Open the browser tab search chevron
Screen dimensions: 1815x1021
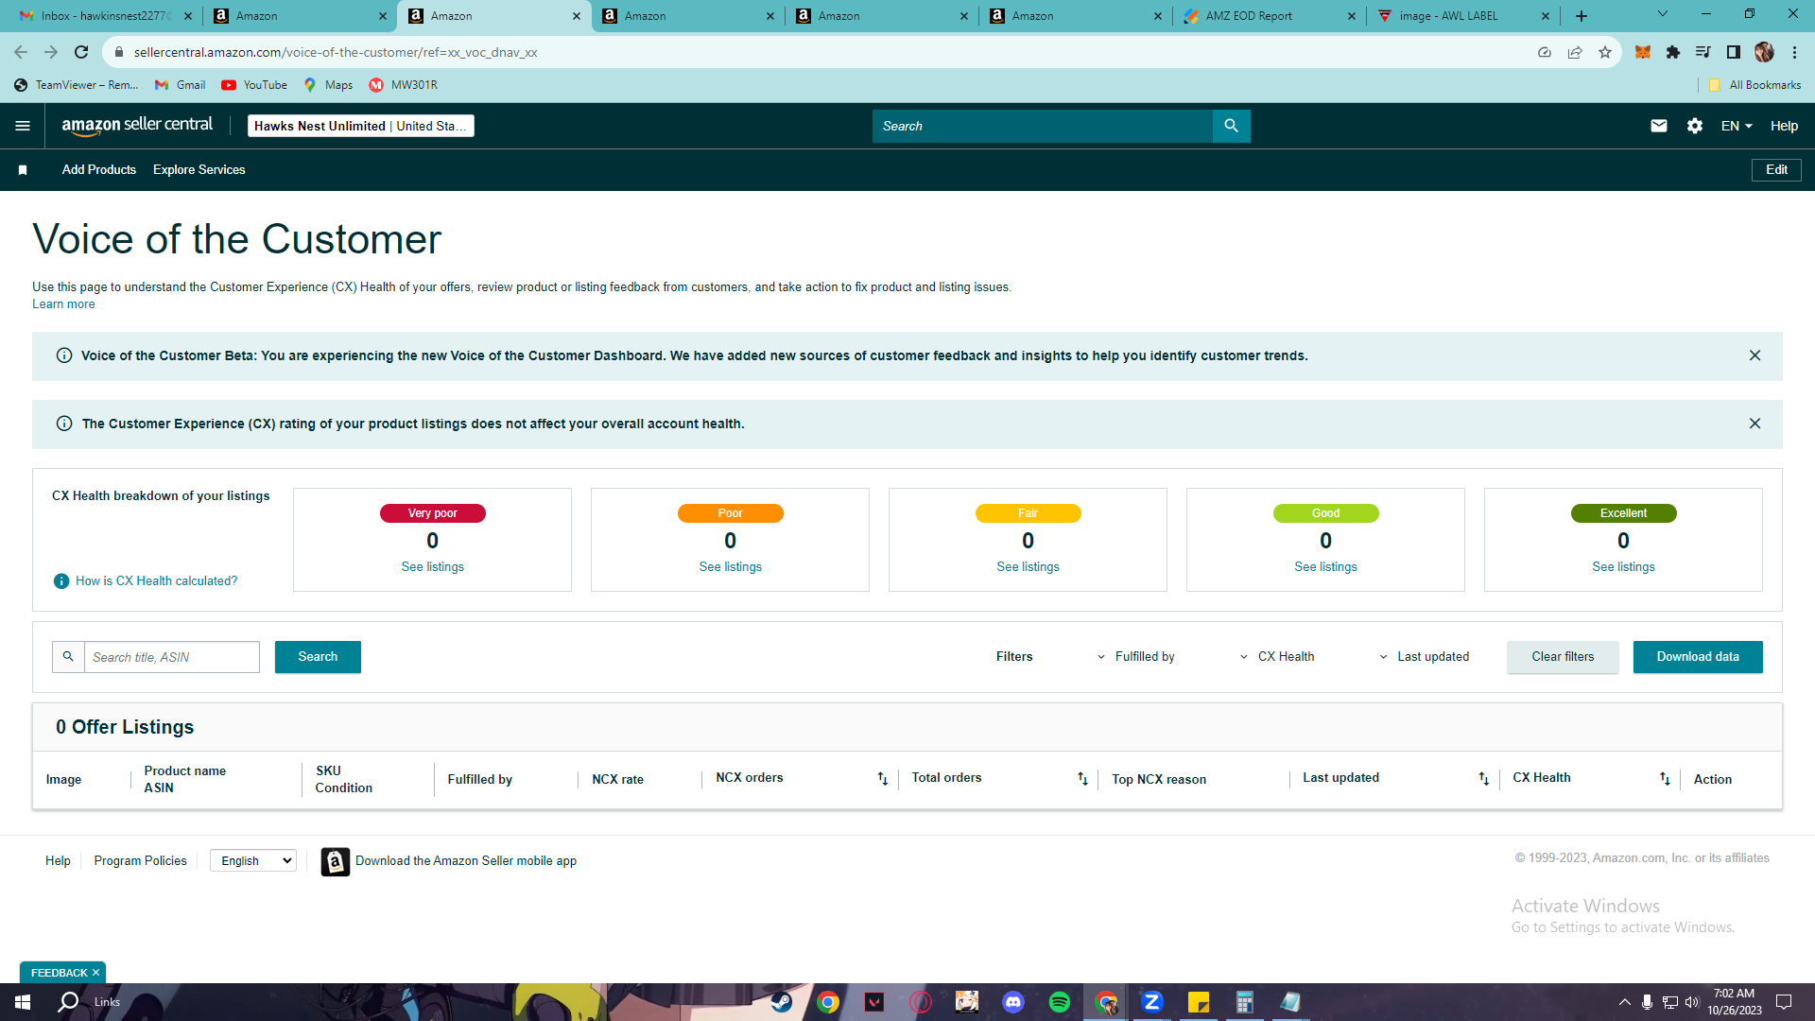click(1662, 14)
